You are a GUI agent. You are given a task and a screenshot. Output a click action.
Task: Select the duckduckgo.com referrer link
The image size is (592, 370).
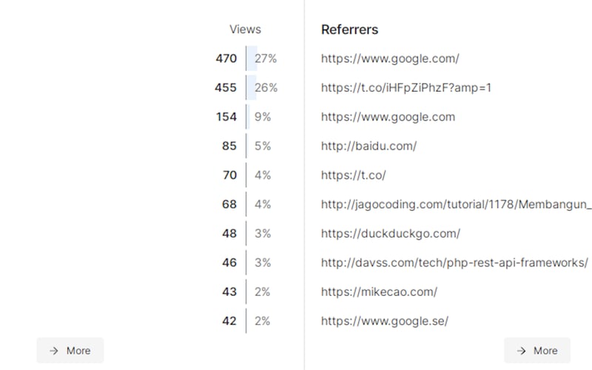click(x=391, y=233)
